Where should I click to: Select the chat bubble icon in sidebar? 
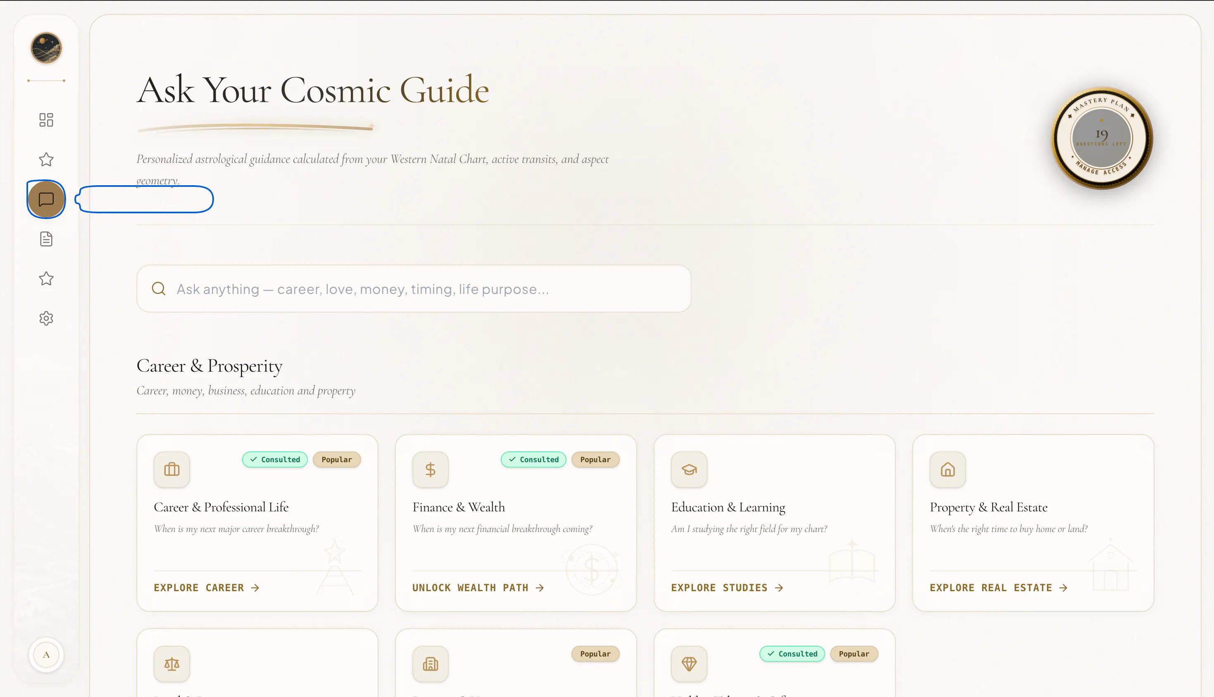[x=46, y=199]
